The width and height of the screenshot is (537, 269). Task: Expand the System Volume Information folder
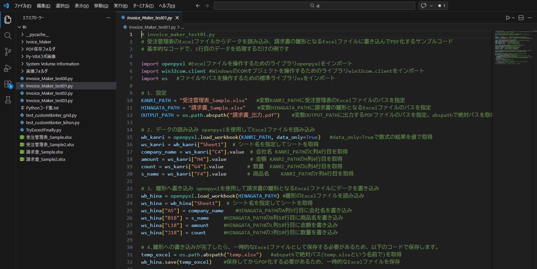(x=22, y=64)
